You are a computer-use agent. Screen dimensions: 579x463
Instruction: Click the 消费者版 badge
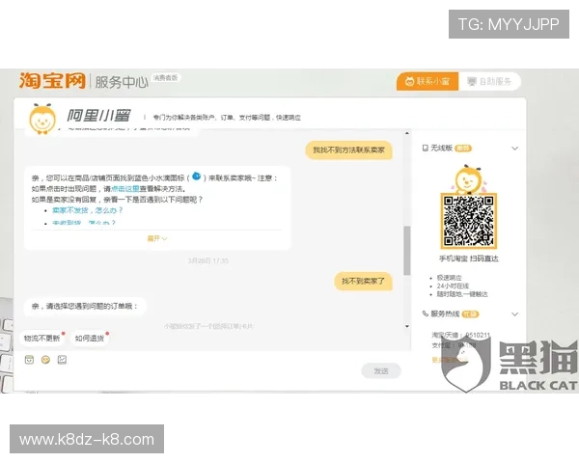click(165, 77)
